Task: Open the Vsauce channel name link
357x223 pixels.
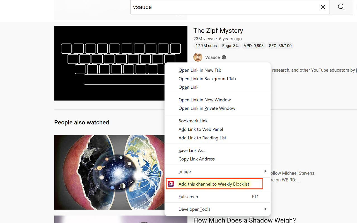Action: coord(213,57)
